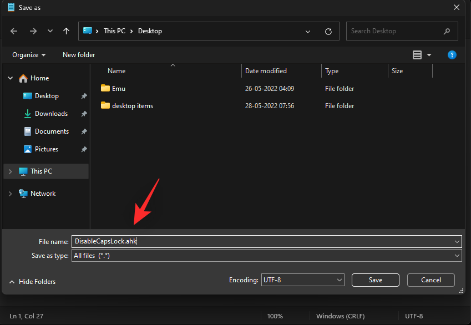
Task: Click the magnifier search icon
Action: pyautogui.click(x=447, y=31)
